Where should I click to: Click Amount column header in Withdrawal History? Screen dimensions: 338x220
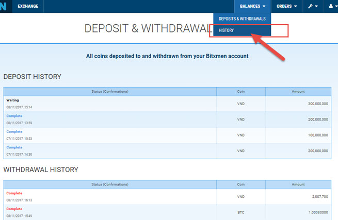click(x=298, y=184)
